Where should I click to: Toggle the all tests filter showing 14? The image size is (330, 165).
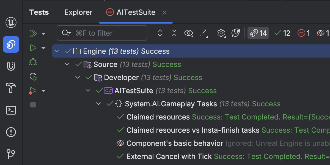258,33
